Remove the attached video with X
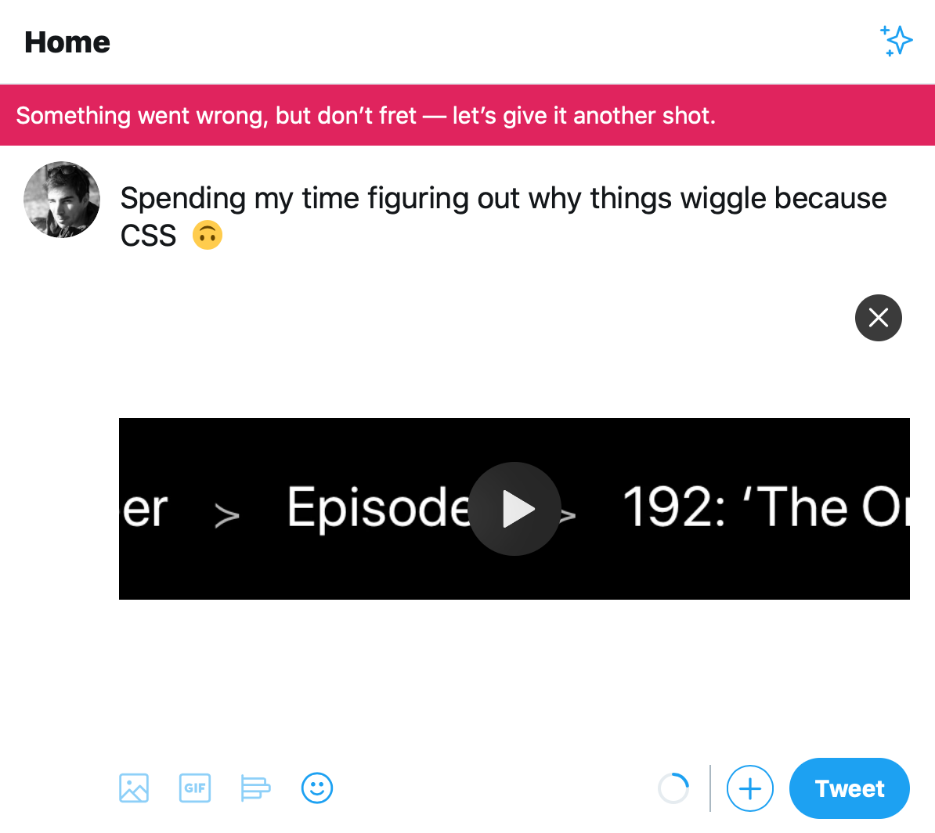Image resolution: width=935 pixels, height=833 pixels. (878, 318)
